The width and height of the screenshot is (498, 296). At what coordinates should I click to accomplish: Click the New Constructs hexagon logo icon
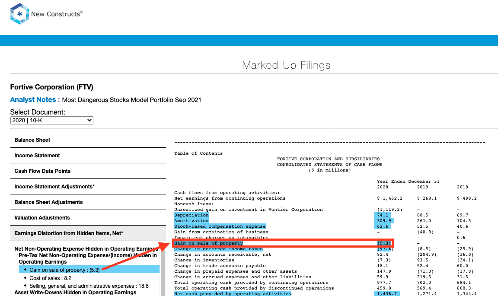tap(20, 14)
